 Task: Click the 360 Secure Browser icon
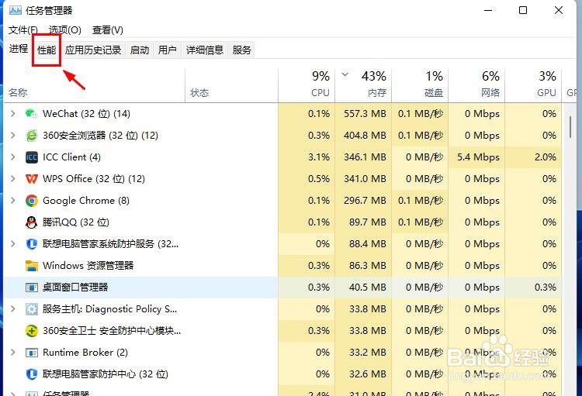[x=31, y=136]
